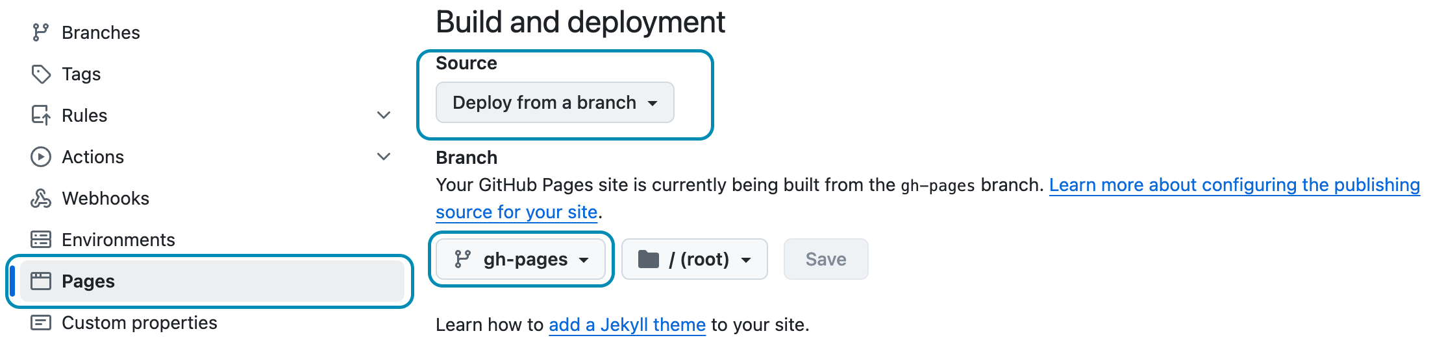
Task: Click the Pages browser-window icon
Action: [x=40, y=281]
